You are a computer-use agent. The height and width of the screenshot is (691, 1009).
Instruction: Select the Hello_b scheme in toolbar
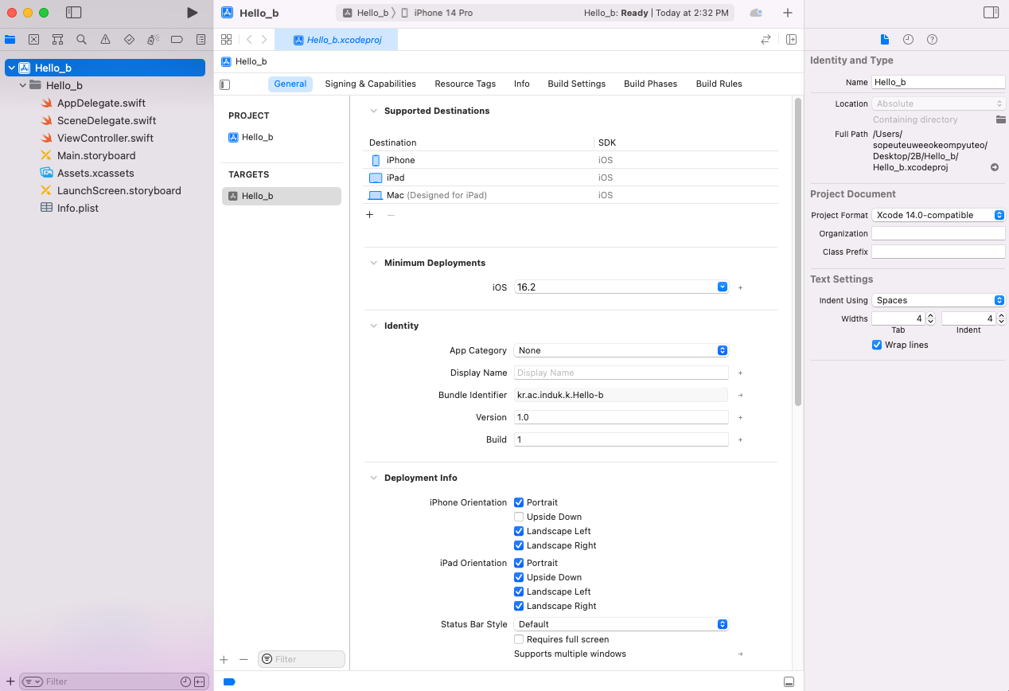coord(365,13)
